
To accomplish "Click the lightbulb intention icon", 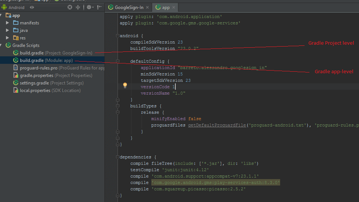I will [125, 86].
